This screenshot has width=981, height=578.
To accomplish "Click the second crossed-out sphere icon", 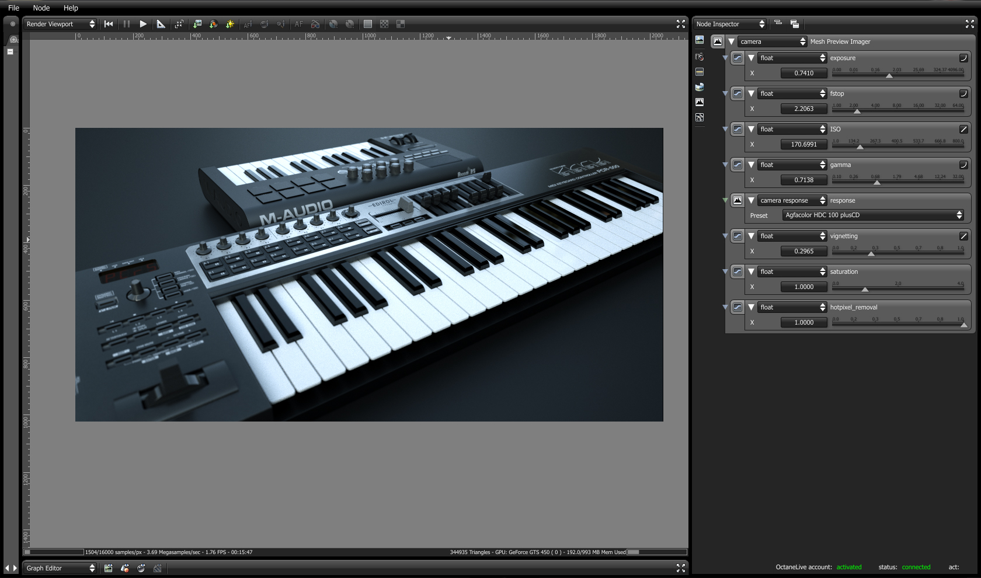I will (350, 24).
